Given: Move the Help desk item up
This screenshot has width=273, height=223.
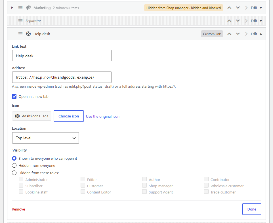Looking at the screenshot, I should 230,34.
